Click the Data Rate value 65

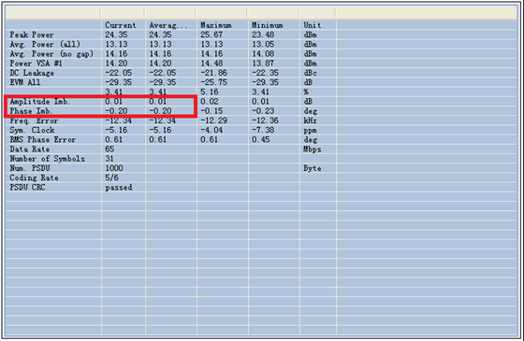tap(109, 149)
